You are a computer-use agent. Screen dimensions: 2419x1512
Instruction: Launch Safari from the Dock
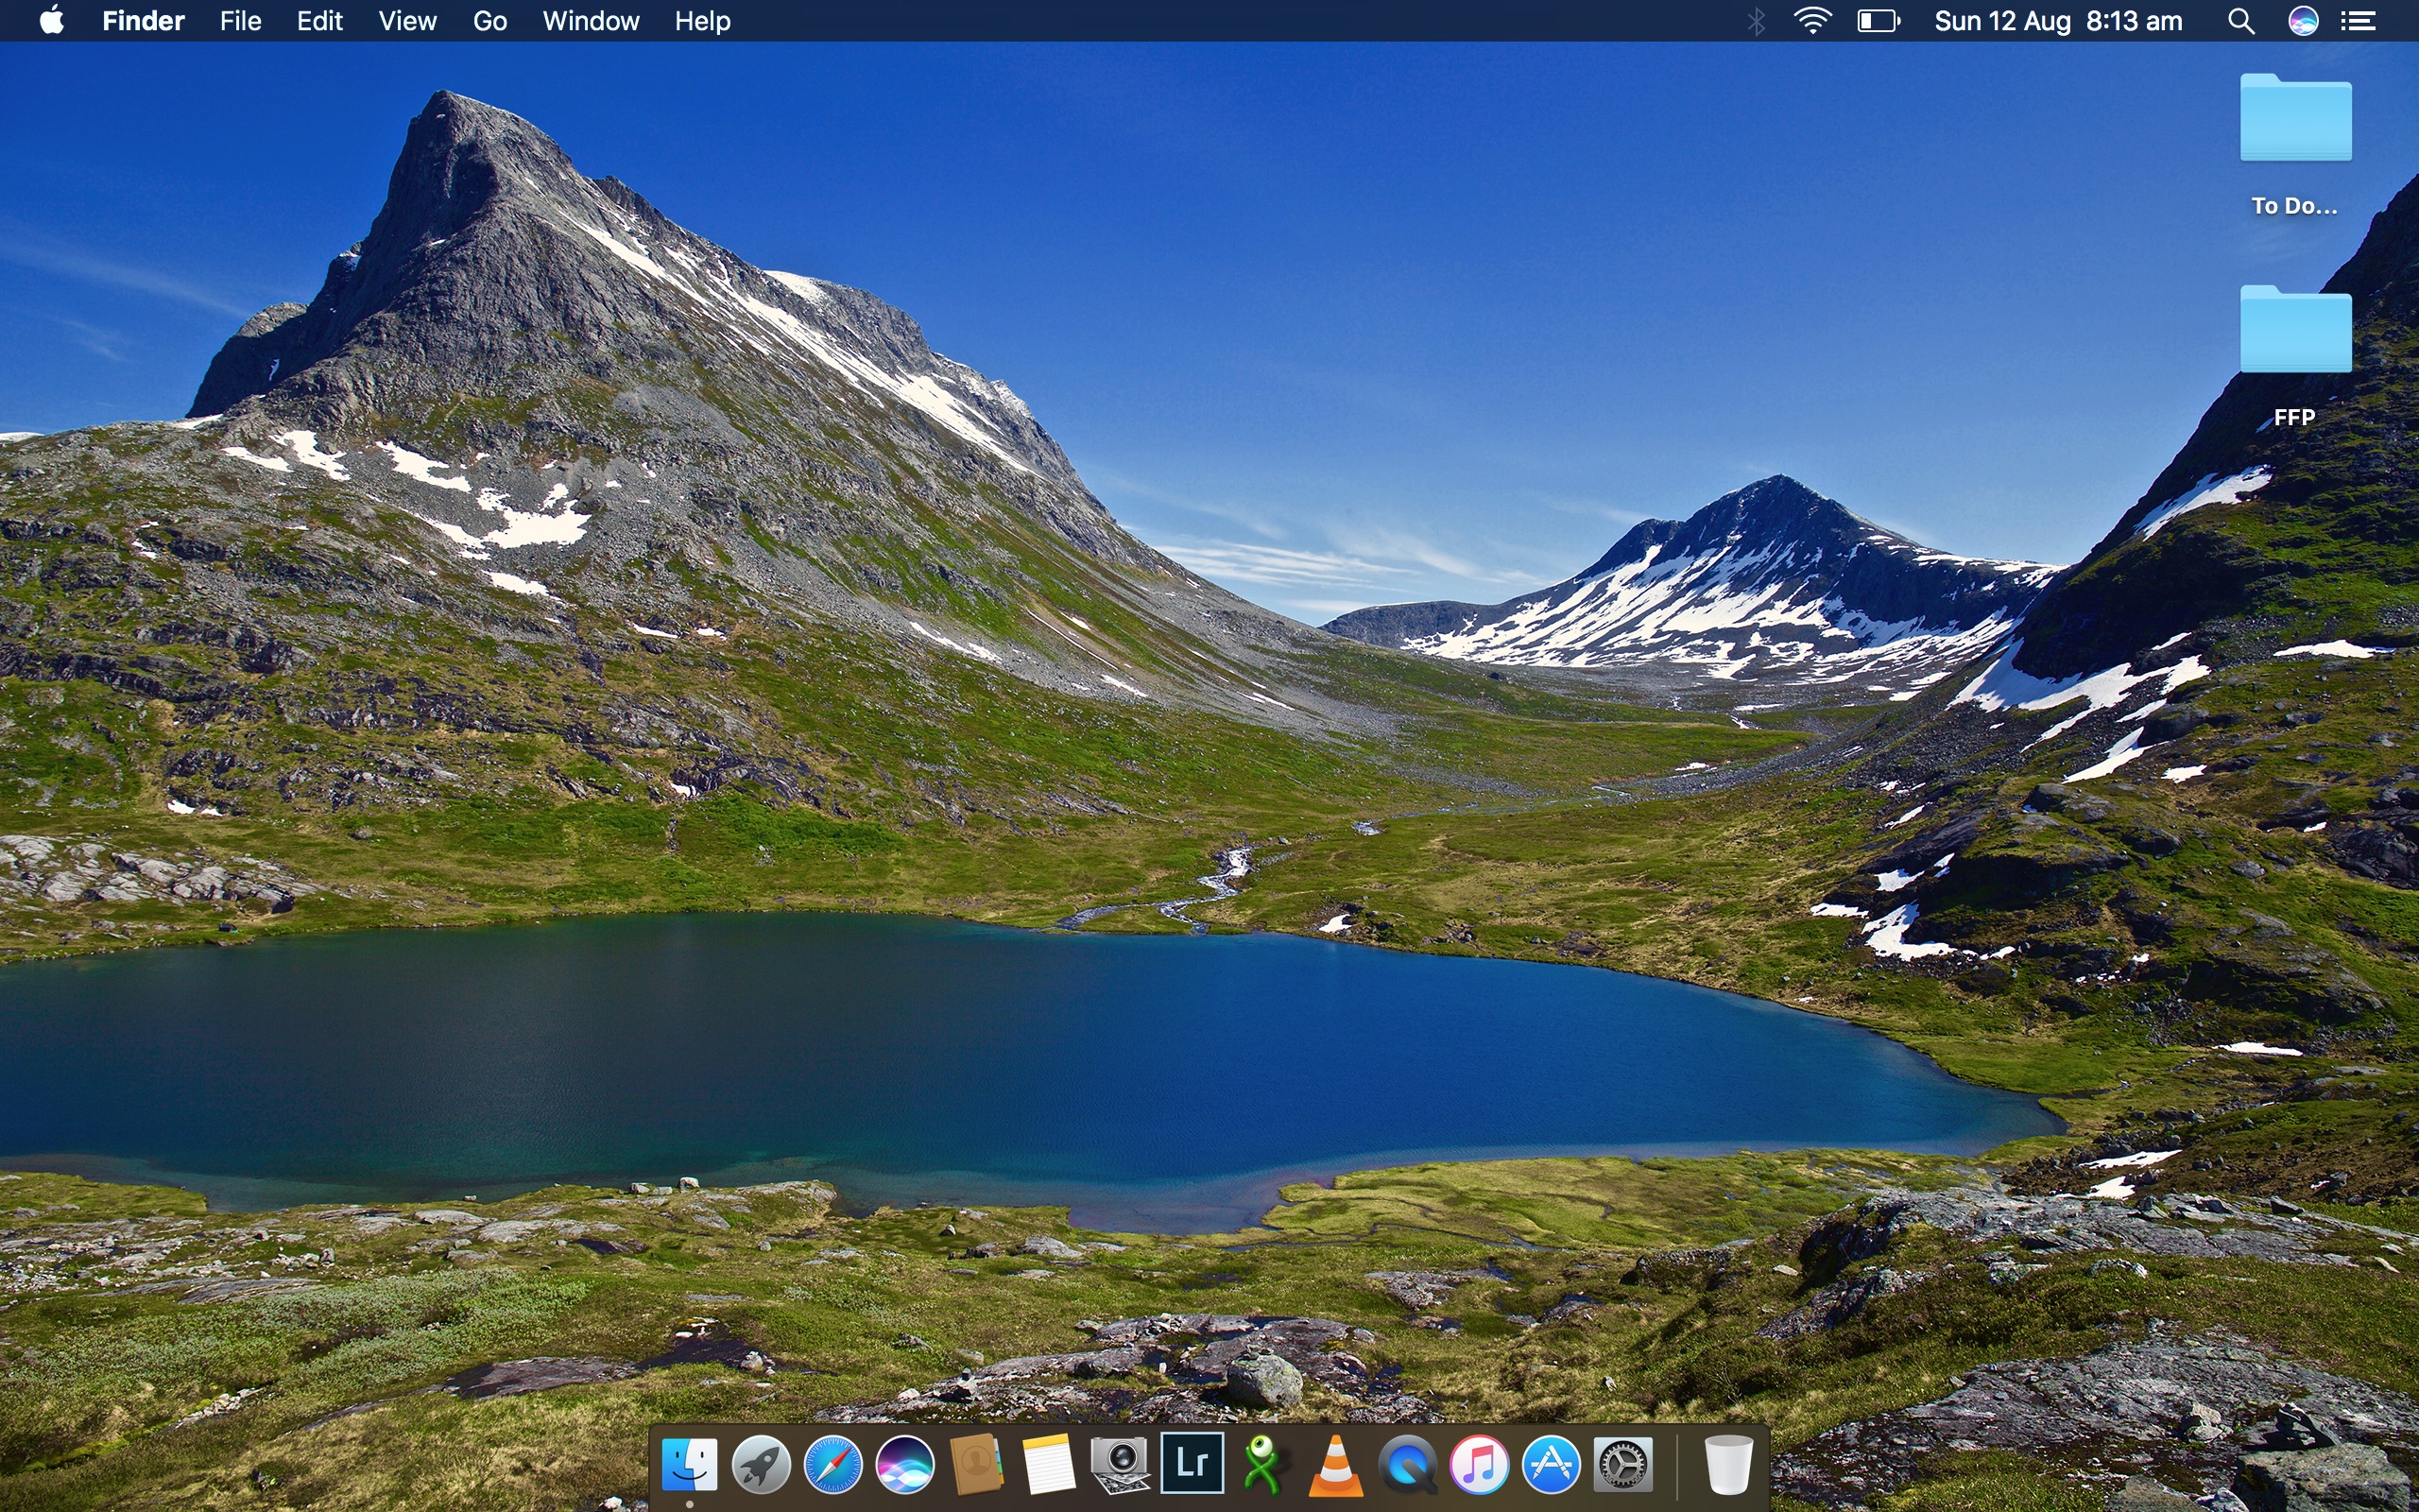[x=832, y=1465]
